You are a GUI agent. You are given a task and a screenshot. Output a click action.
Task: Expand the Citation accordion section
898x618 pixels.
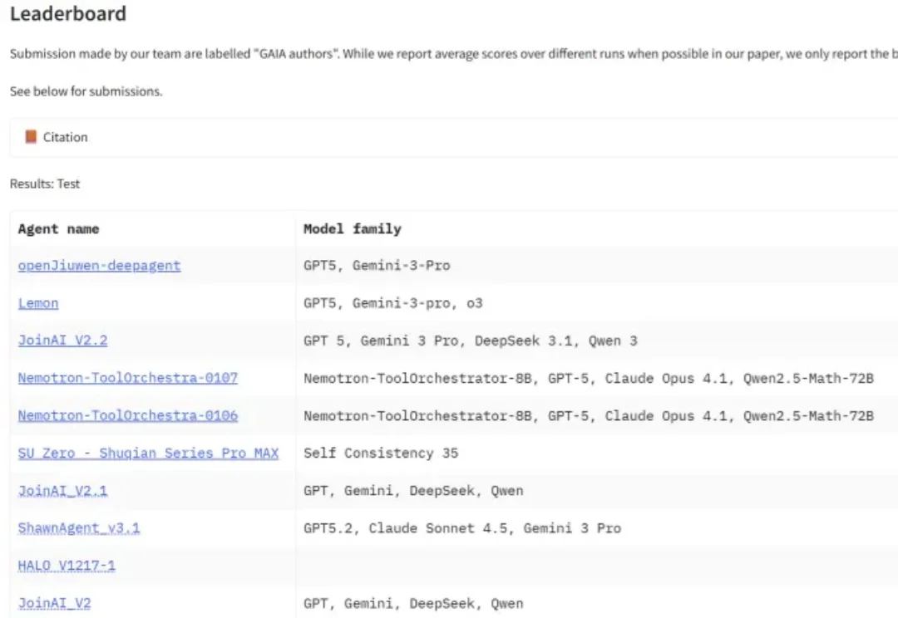[x=65, y=137]
